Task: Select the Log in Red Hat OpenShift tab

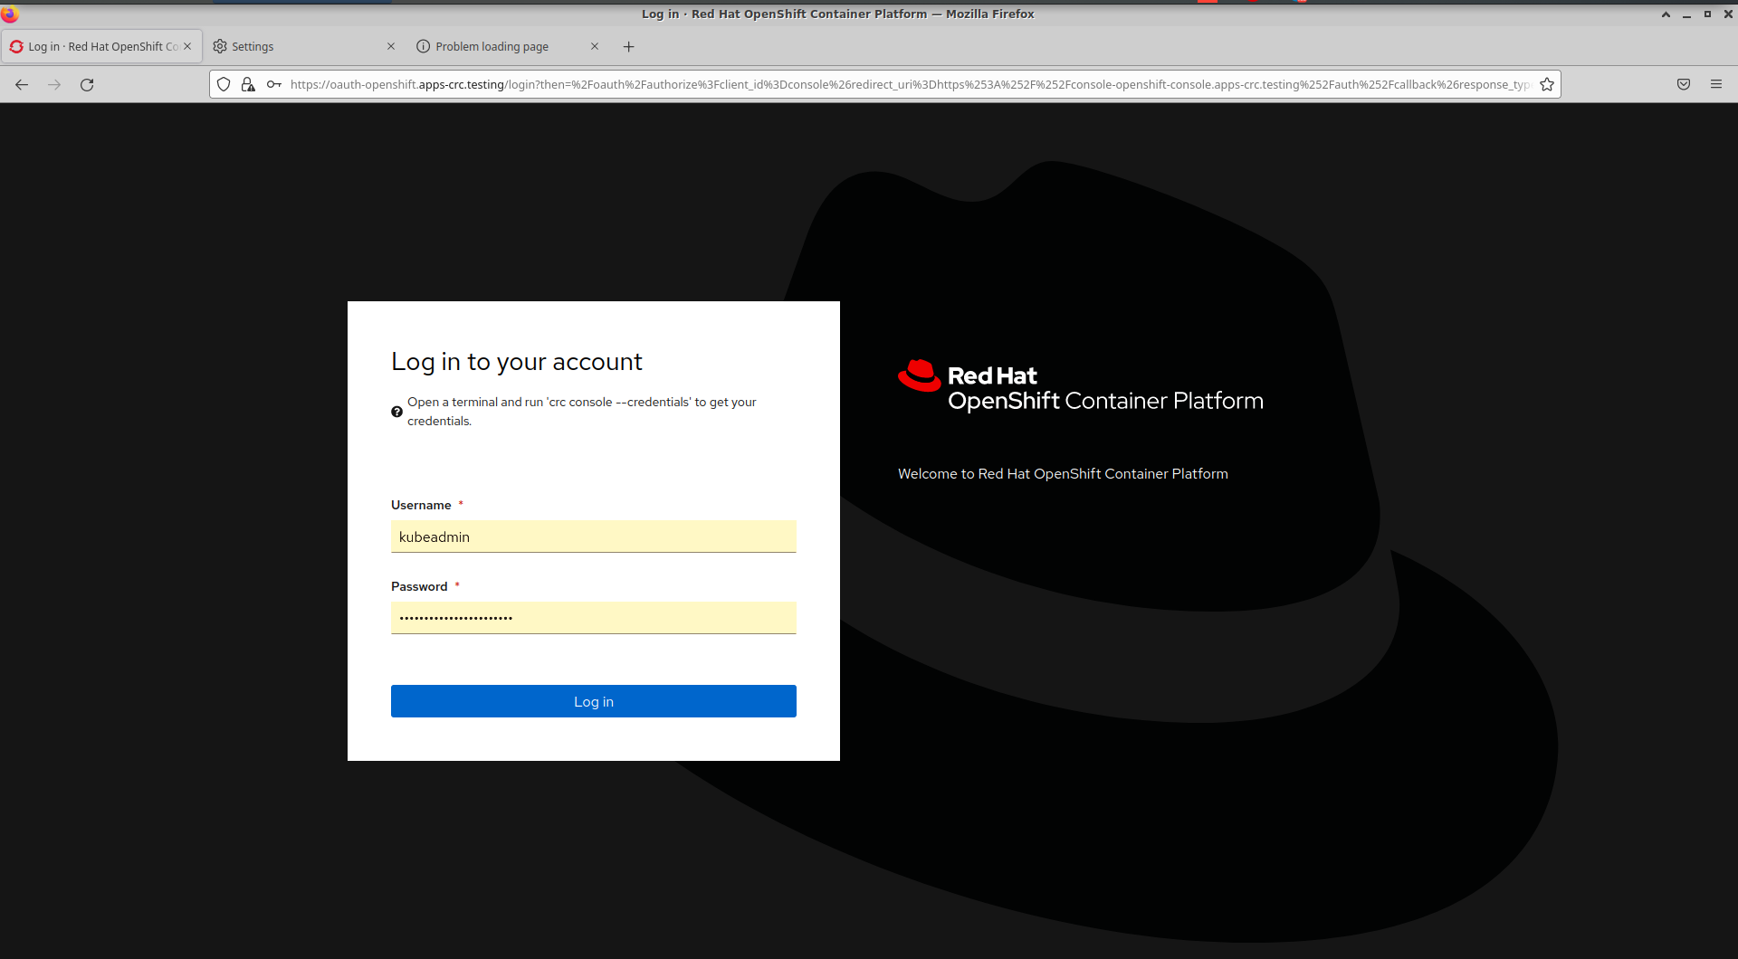Action: click(x=100, y=46)
